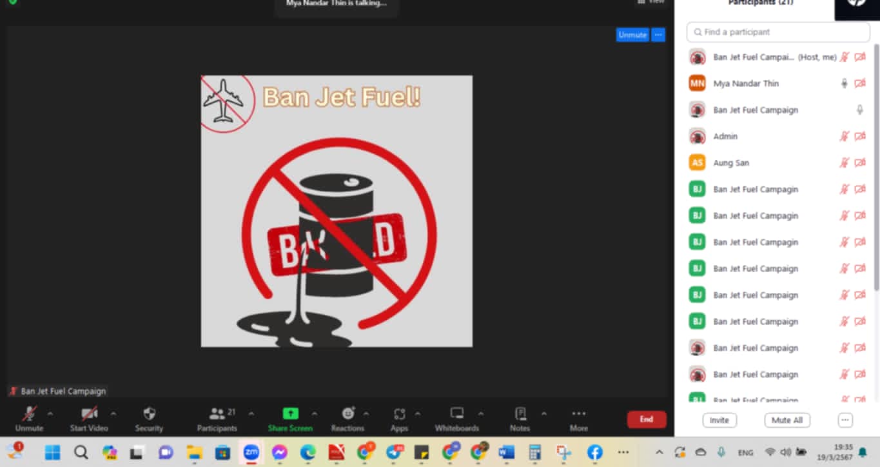Click inside Find a participant search field
The height and width of the screenshot is (467, 880).
778,32
